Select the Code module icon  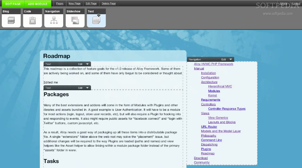[x=32, y=20]
